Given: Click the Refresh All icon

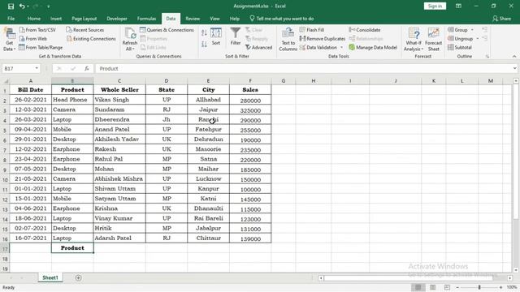Looking at the screenshot, I should (130, 39).
